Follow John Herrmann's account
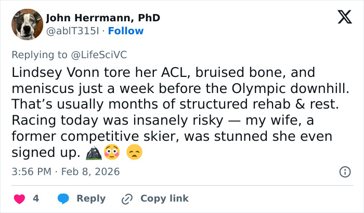The height and width of the screenshot is (213, 364). pos(126,31)
